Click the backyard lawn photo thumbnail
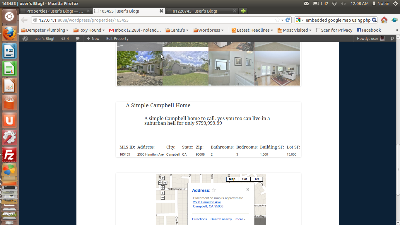The width and height of the screenshot is (400, 225). click(185, 68)
